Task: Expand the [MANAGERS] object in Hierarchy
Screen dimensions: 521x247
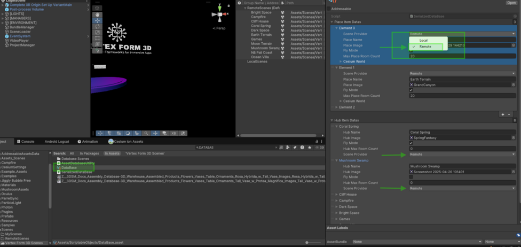Action: point(3,18)
